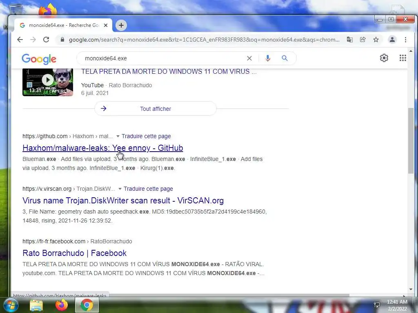Open Google settings gear
This screenshot has height=313, width=418.
[x=384, y=58]
